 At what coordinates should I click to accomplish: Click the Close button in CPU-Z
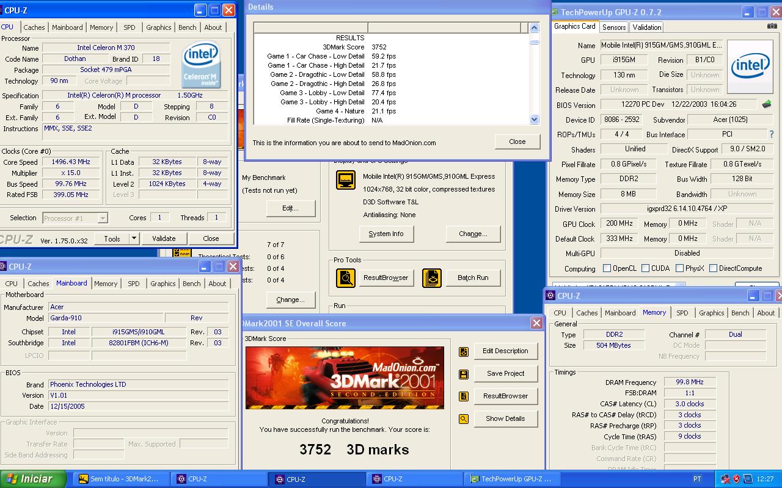[211, 239]
